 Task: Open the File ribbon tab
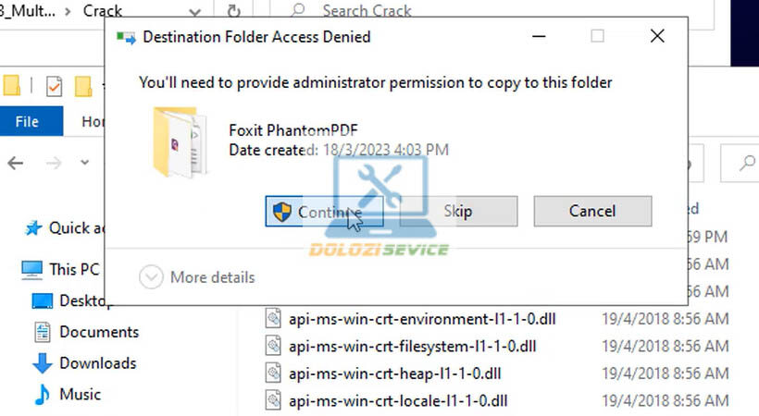pyautogui.click(x=27, y=121)
